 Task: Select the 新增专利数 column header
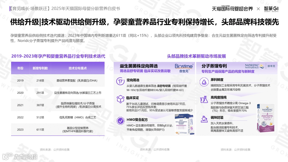[40, 68]
